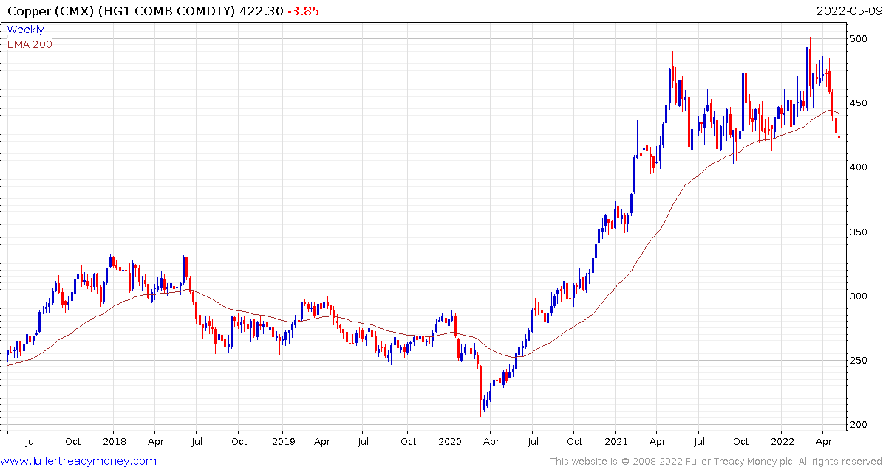Click the HG1 COMB COMDTY ticker text

[167, 12]
